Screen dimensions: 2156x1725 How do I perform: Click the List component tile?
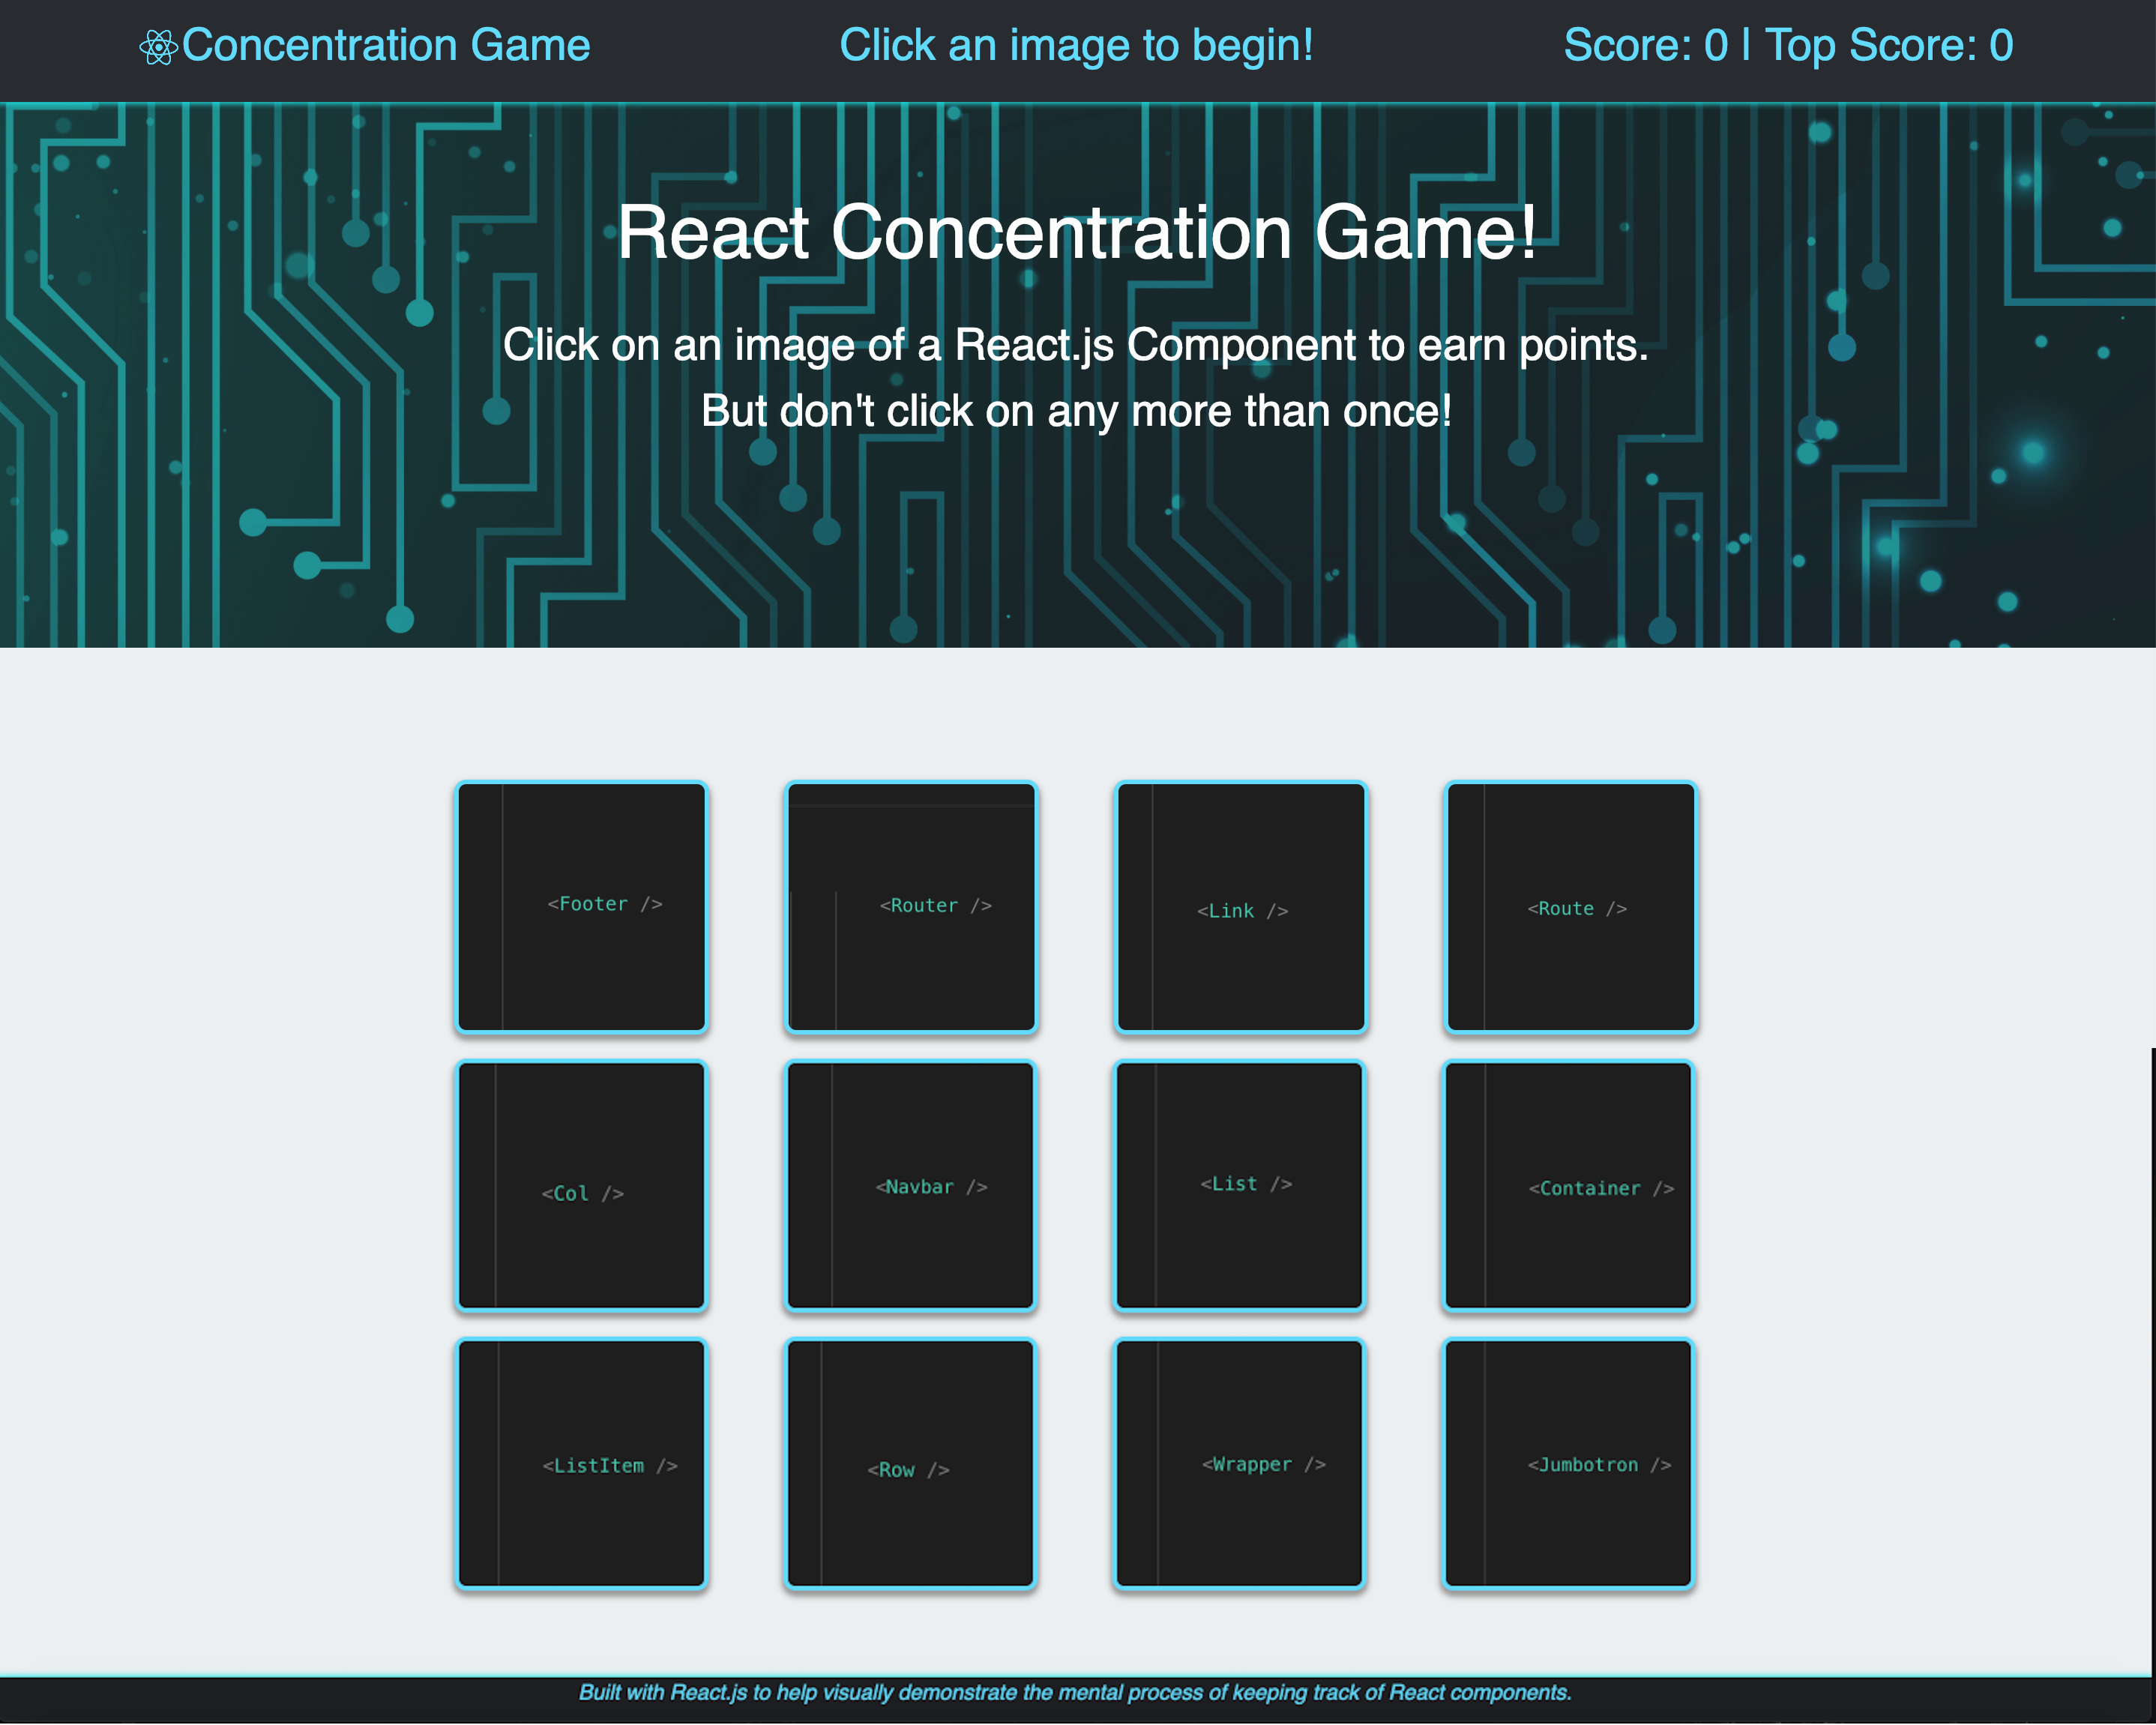tap(1240, 1186)
